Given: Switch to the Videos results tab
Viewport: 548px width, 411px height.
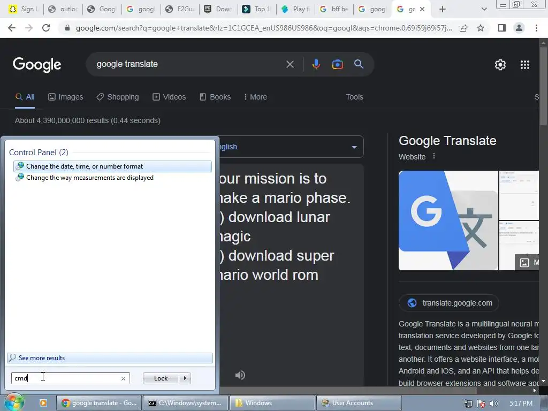Looking at the screenshot, I should (x=169, y=97).
